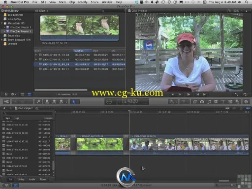Click the Connect clip edit button

click(47, 102)
